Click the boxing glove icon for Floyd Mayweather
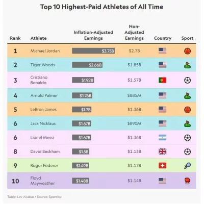Image resolution: width=204 pixels, height=204 pixels. click(x=187, y=181)
